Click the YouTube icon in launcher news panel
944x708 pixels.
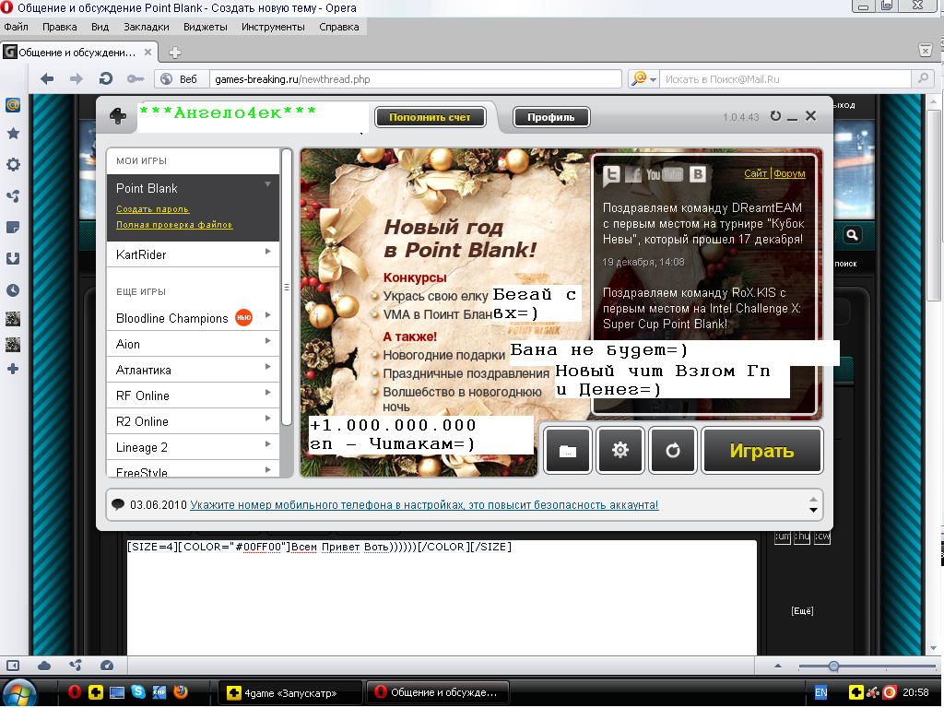[x=664, y=174]
